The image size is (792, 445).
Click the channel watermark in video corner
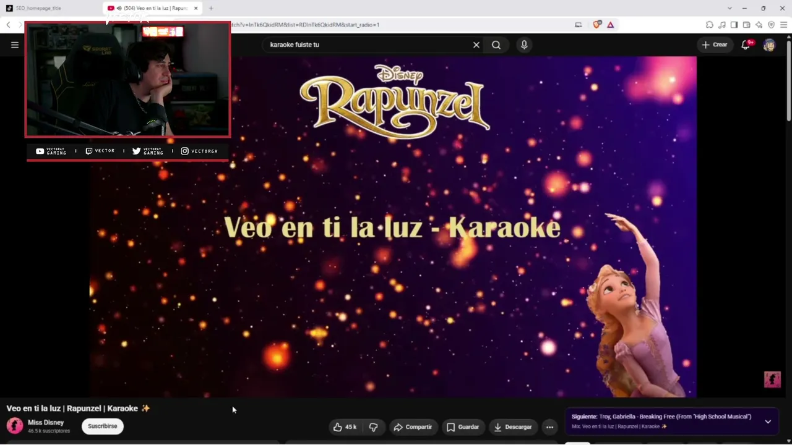[x=772, y=379]
